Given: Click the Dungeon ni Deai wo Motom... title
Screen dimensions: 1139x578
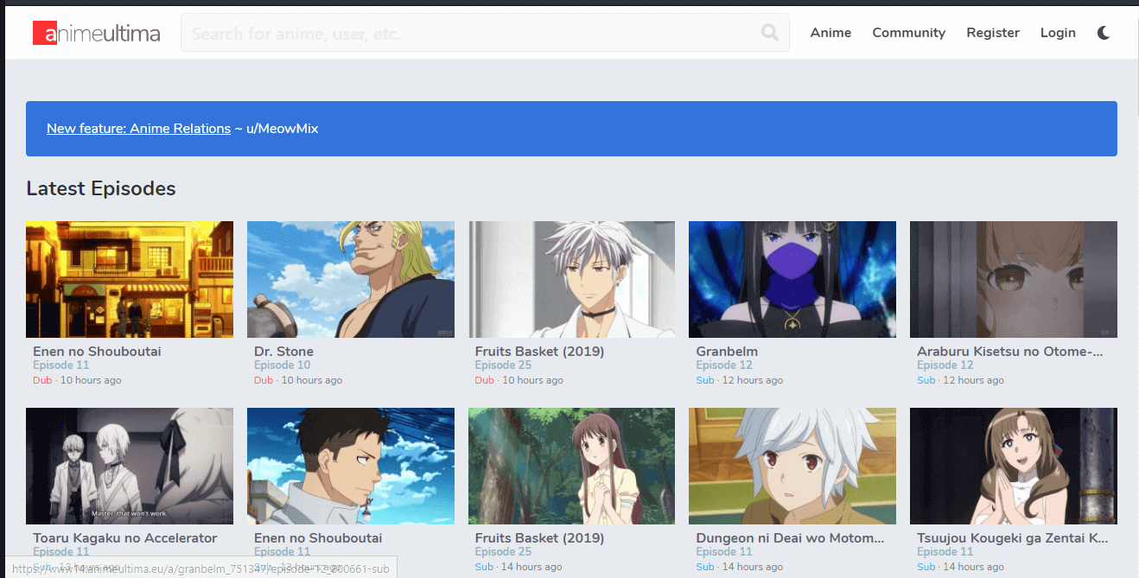Looking at the screenshot, I should pyautogui.click(x=790, y=538).
